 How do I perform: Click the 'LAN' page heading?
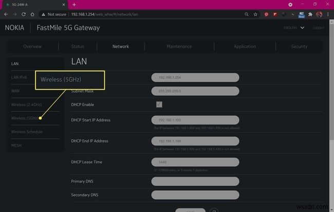pyautogui.click(x=79, y=61)
